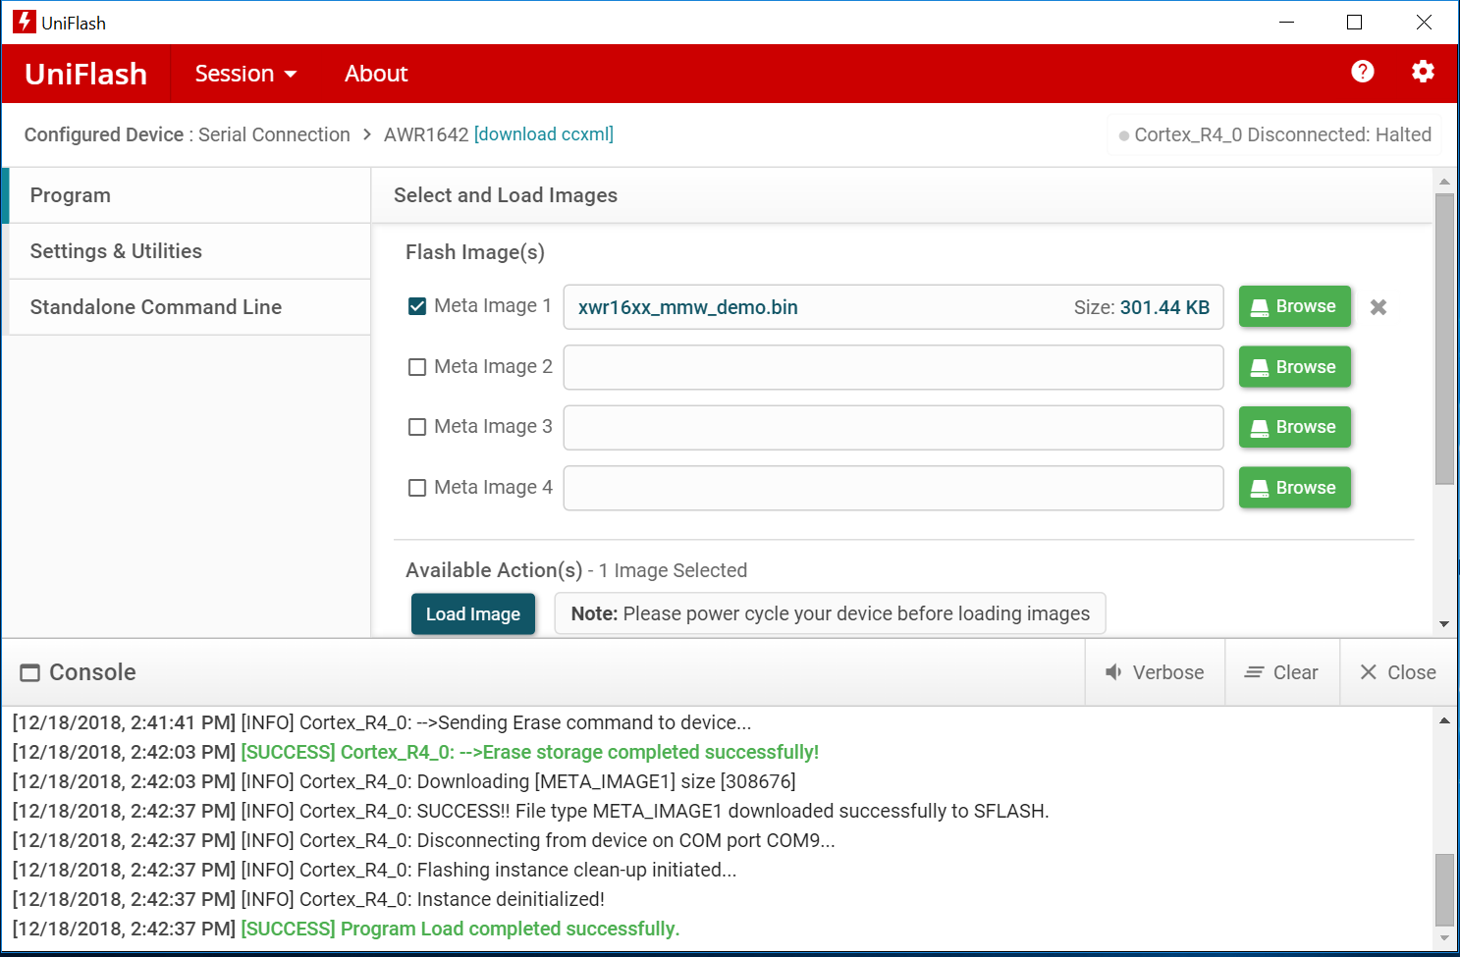Uncheck the Meta Image 1 checkbox
The height and width of the screenshot is (957, 1460).
[417, 306]
